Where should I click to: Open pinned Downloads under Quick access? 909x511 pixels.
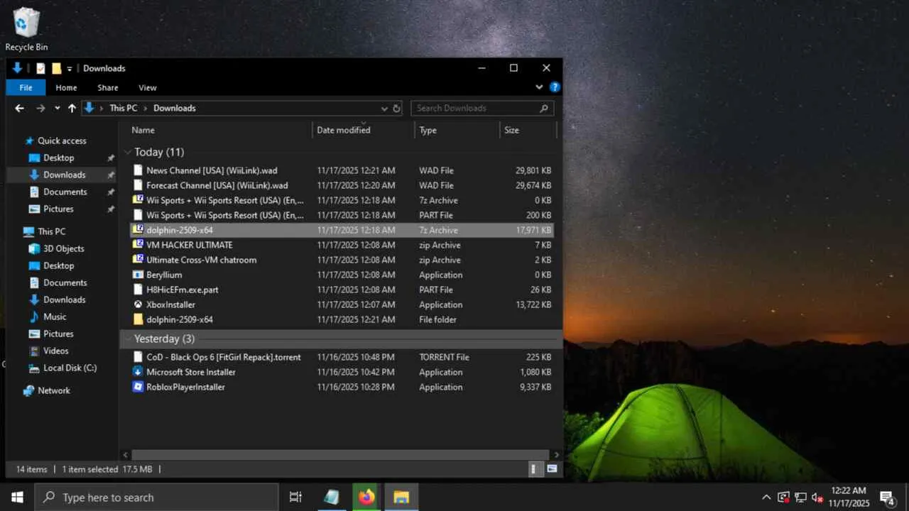pos(64,175)
